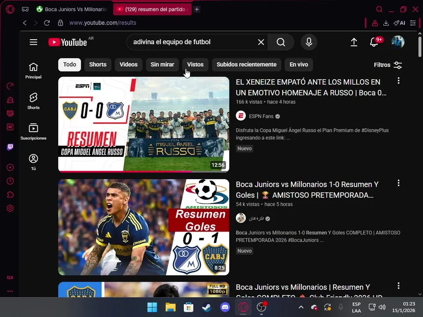
Task: Open Opera sidebar settings gear
Action: [10, 208]
